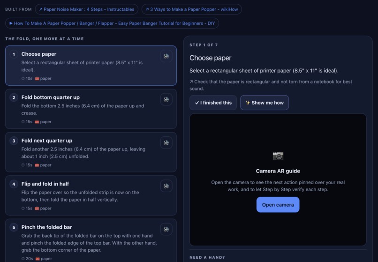Select step 4 card Flip and fold in half
Screen dimensions: 378x262
click(x=91, y=195)
